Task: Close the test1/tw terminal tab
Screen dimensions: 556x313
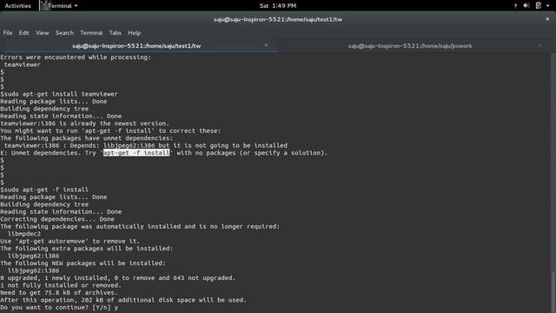Action: (x=266, y=45)
